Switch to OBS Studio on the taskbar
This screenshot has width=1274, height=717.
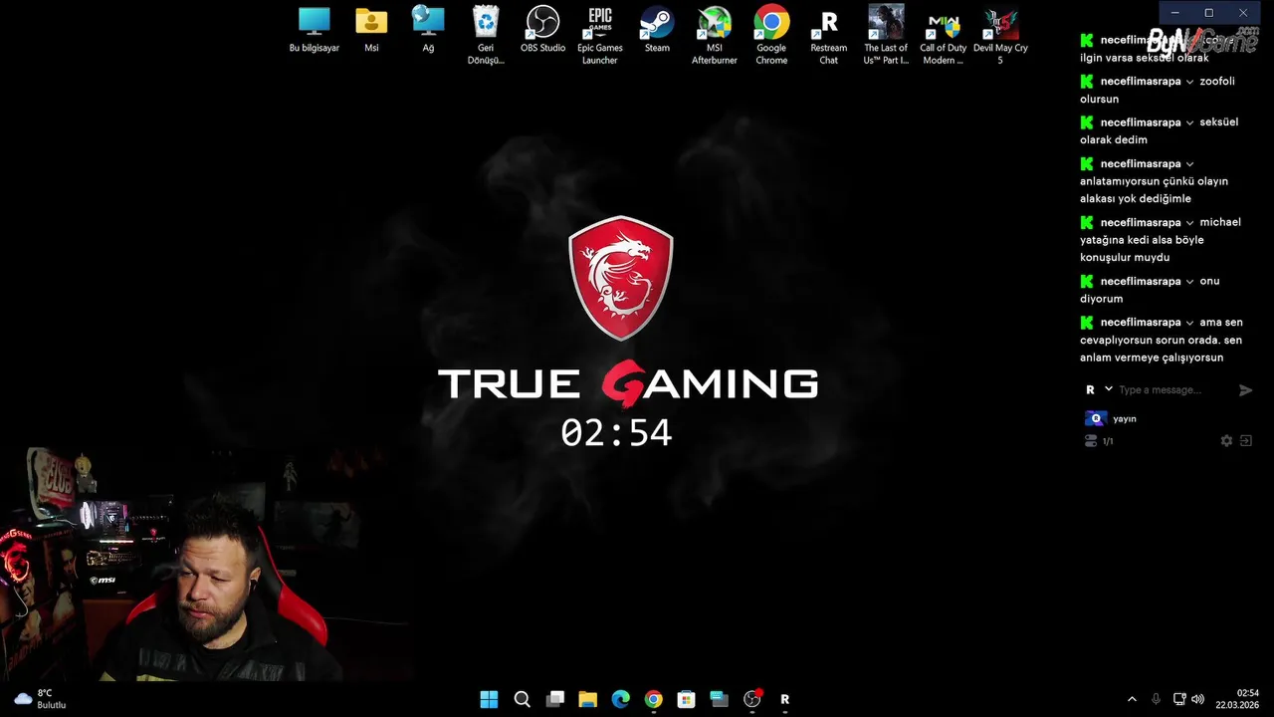tap(752, 699)
